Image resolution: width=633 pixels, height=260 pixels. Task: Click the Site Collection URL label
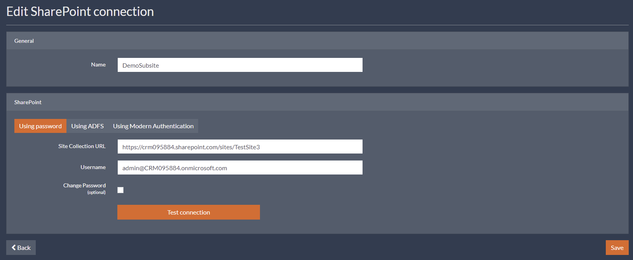click(x=82, y=146)
